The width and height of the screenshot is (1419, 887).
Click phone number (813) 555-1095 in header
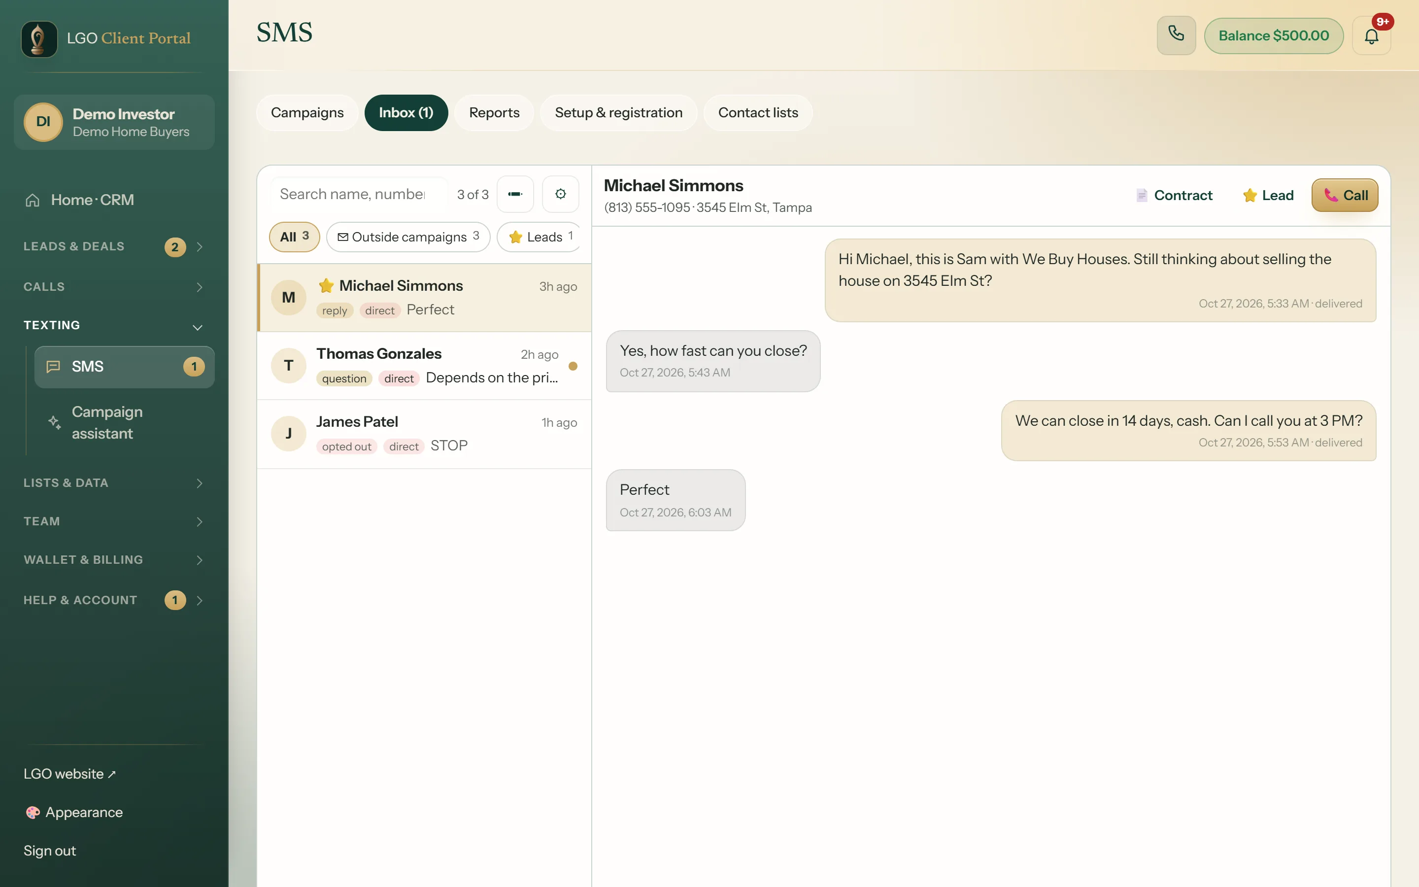tap(647, 207)
